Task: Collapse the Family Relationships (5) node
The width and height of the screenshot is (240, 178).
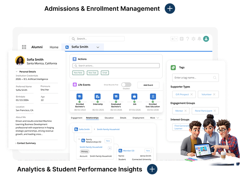Action: pos(79,139)
